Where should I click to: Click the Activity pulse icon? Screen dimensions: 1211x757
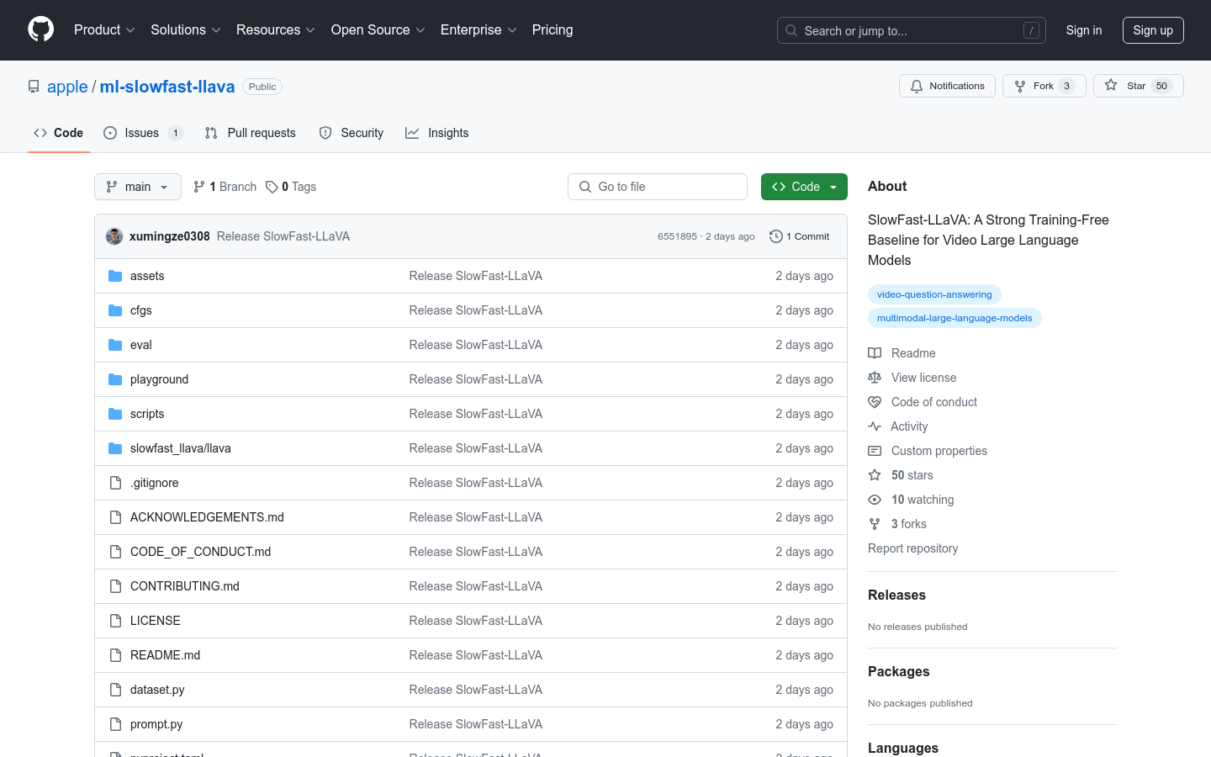875,426
